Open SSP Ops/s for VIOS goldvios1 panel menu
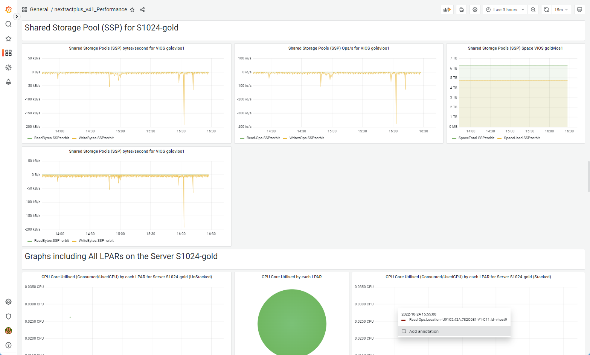 [x=338, y=48]
